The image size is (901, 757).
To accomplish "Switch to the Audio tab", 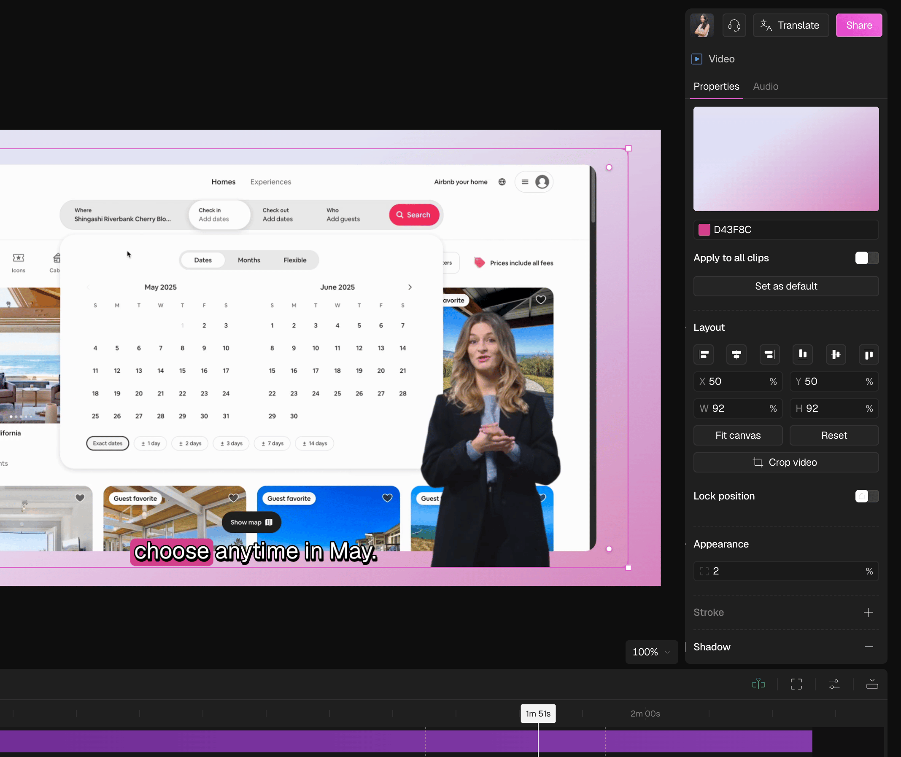I will (765, 86).
